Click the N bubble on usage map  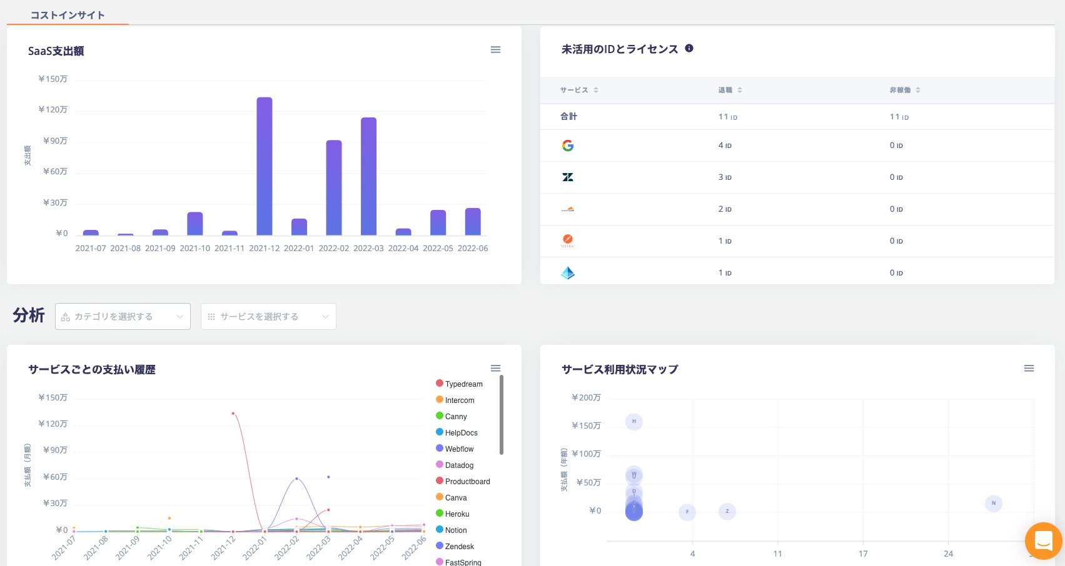click(993, 503)
